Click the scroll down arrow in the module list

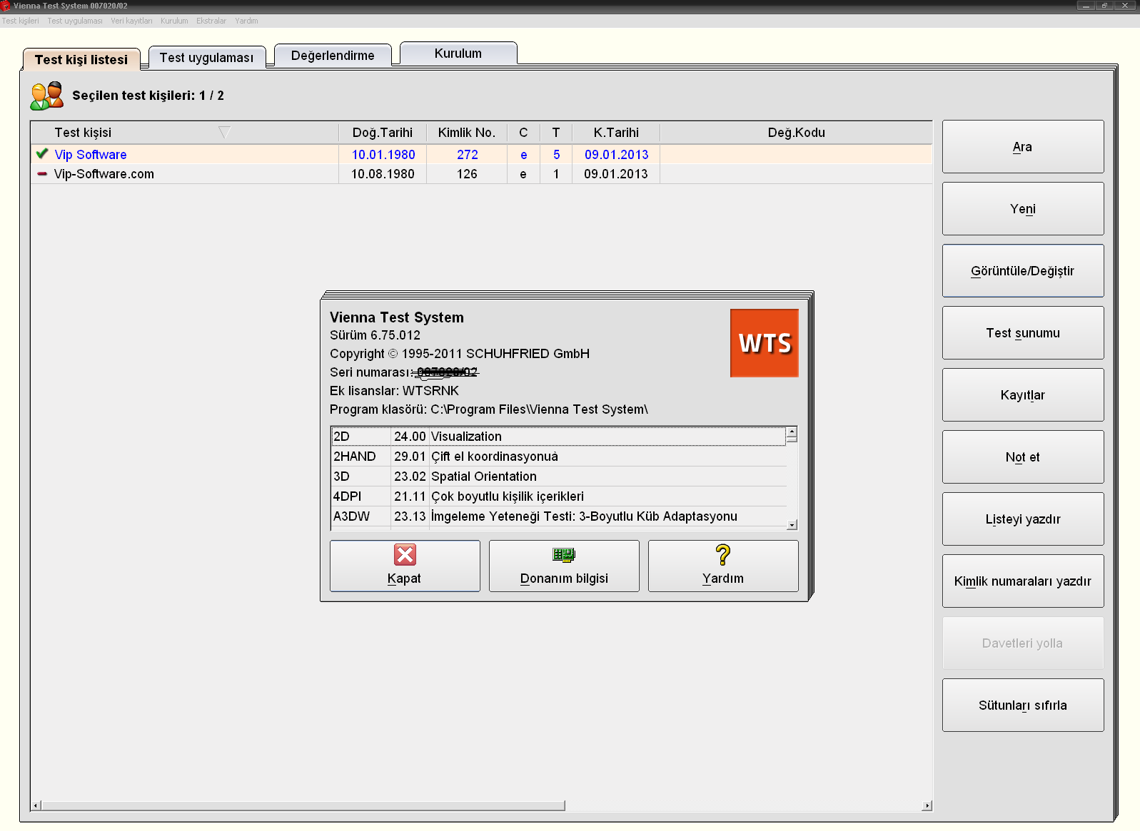pyautogui.click(x=792, y=525)
